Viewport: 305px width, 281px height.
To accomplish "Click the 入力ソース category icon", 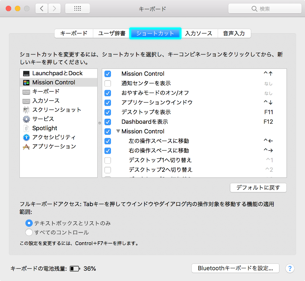I will [26, 101].
